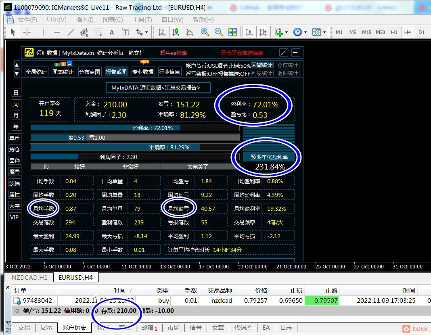Select the 持仓 sidebar button
Screen dimensions: 431x335
pyautogui.click(x=14, y=149)
